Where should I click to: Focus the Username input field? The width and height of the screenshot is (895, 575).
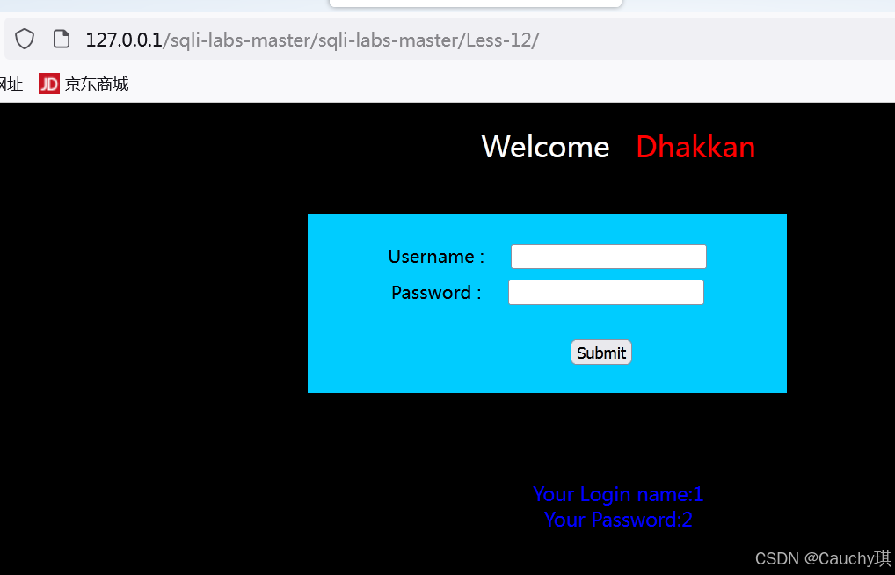[x=608, y=257]
